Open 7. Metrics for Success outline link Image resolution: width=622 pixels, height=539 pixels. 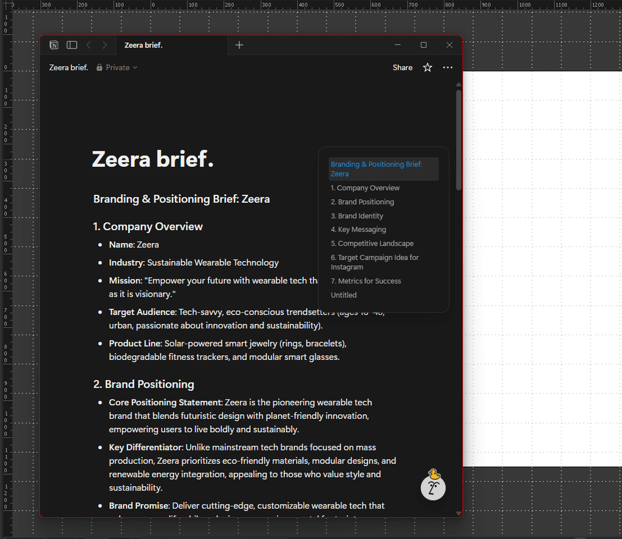pos(366,281)
